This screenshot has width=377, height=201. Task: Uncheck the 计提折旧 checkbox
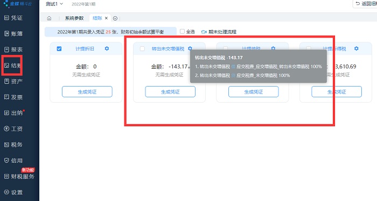(59, 49)
